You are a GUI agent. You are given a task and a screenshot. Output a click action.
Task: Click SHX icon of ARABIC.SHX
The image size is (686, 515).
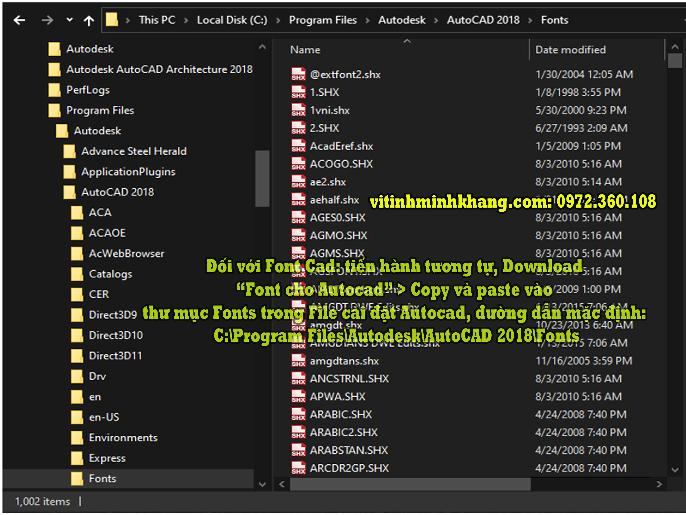click(x=298, y=414)
